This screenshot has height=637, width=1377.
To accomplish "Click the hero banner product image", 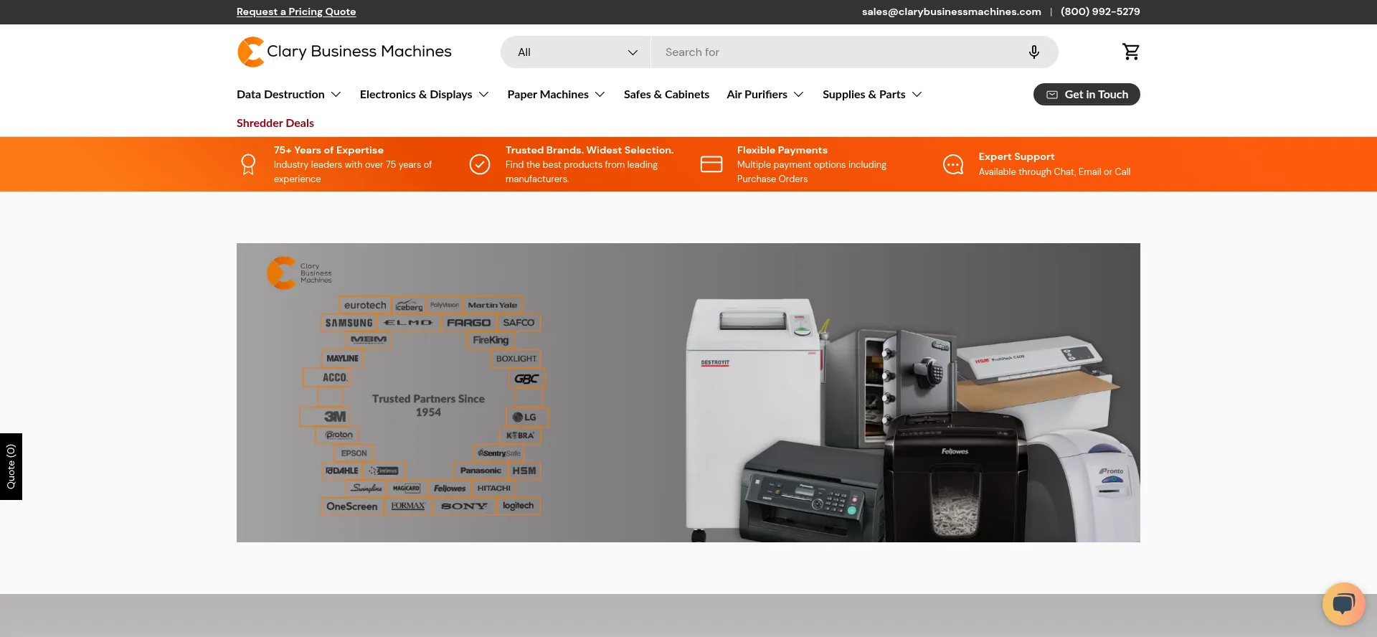I will (x=688, y=392).
